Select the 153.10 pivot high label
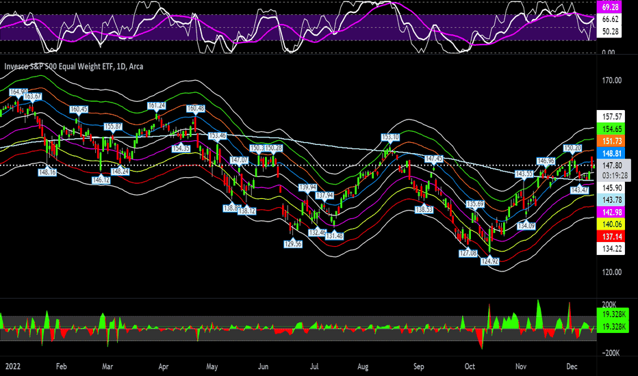 click(x=390, y=137)
